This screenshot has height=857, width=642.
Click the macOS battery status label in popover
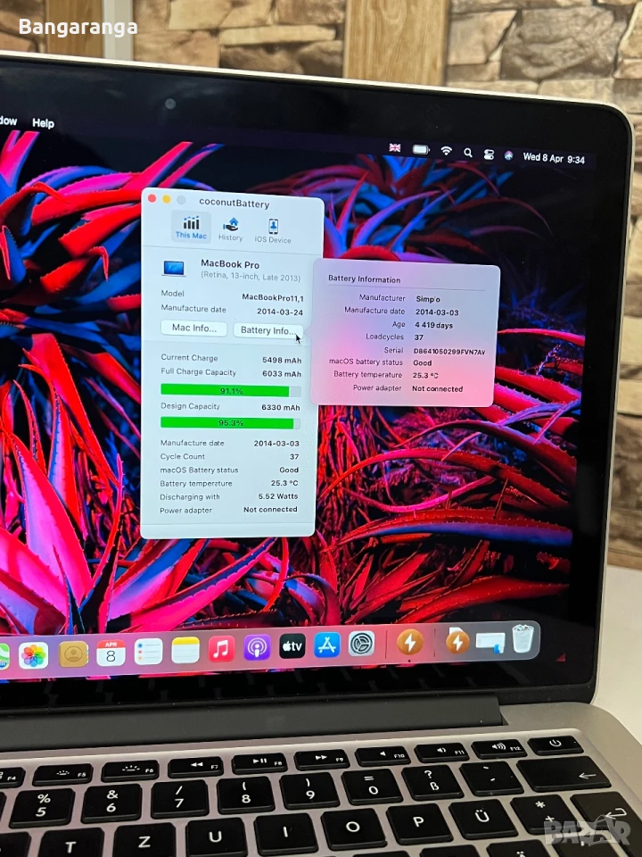[366, 362]
